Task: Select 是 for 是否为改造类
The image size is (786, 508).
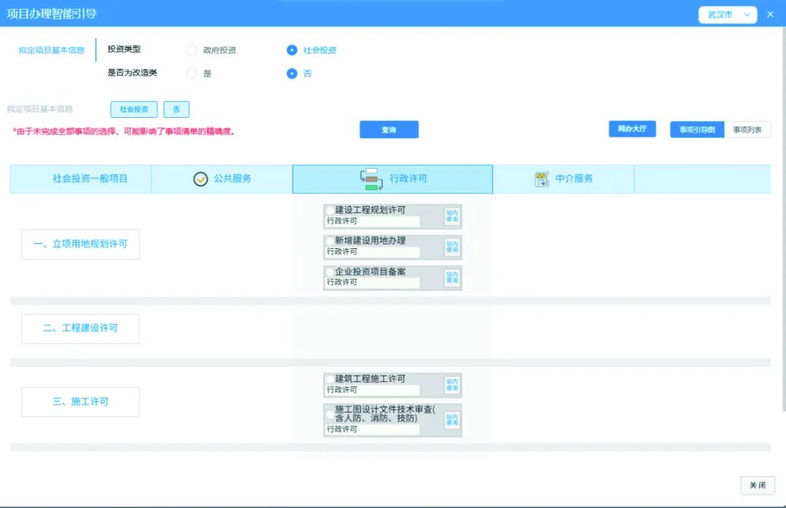Action: tap(191, 74)
